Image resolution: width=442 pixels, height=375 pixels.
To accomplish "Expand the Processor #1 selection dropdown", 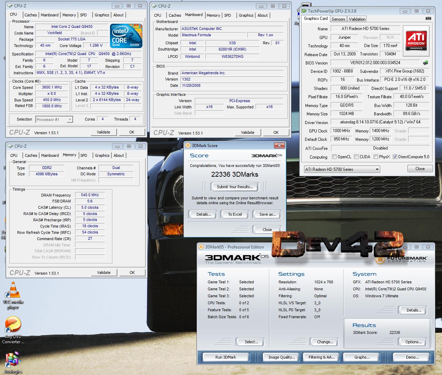I will pos(54,120).
